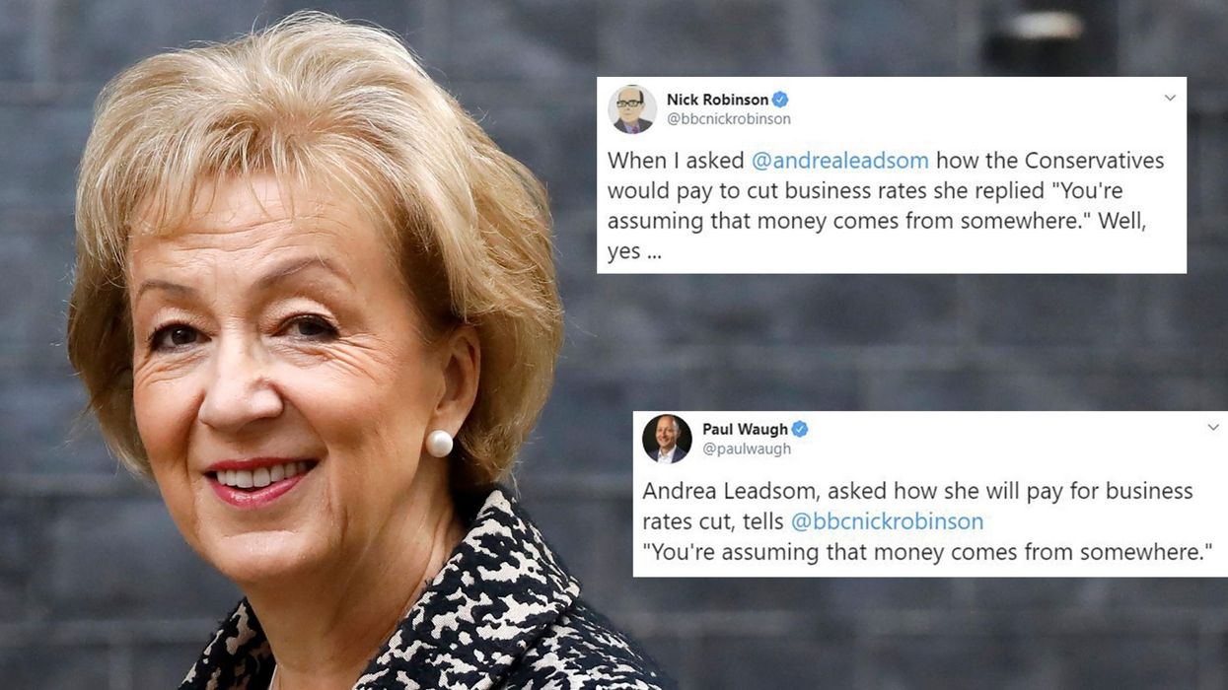The image size is (1228, 690).
Task: Expand the chevron menu on Nick Robinson's tweet
Action: tap(1170, 98)
